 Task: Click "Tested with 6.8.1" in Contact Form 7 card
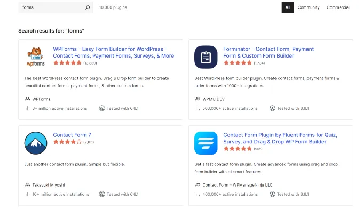click(x=122, y=194)
